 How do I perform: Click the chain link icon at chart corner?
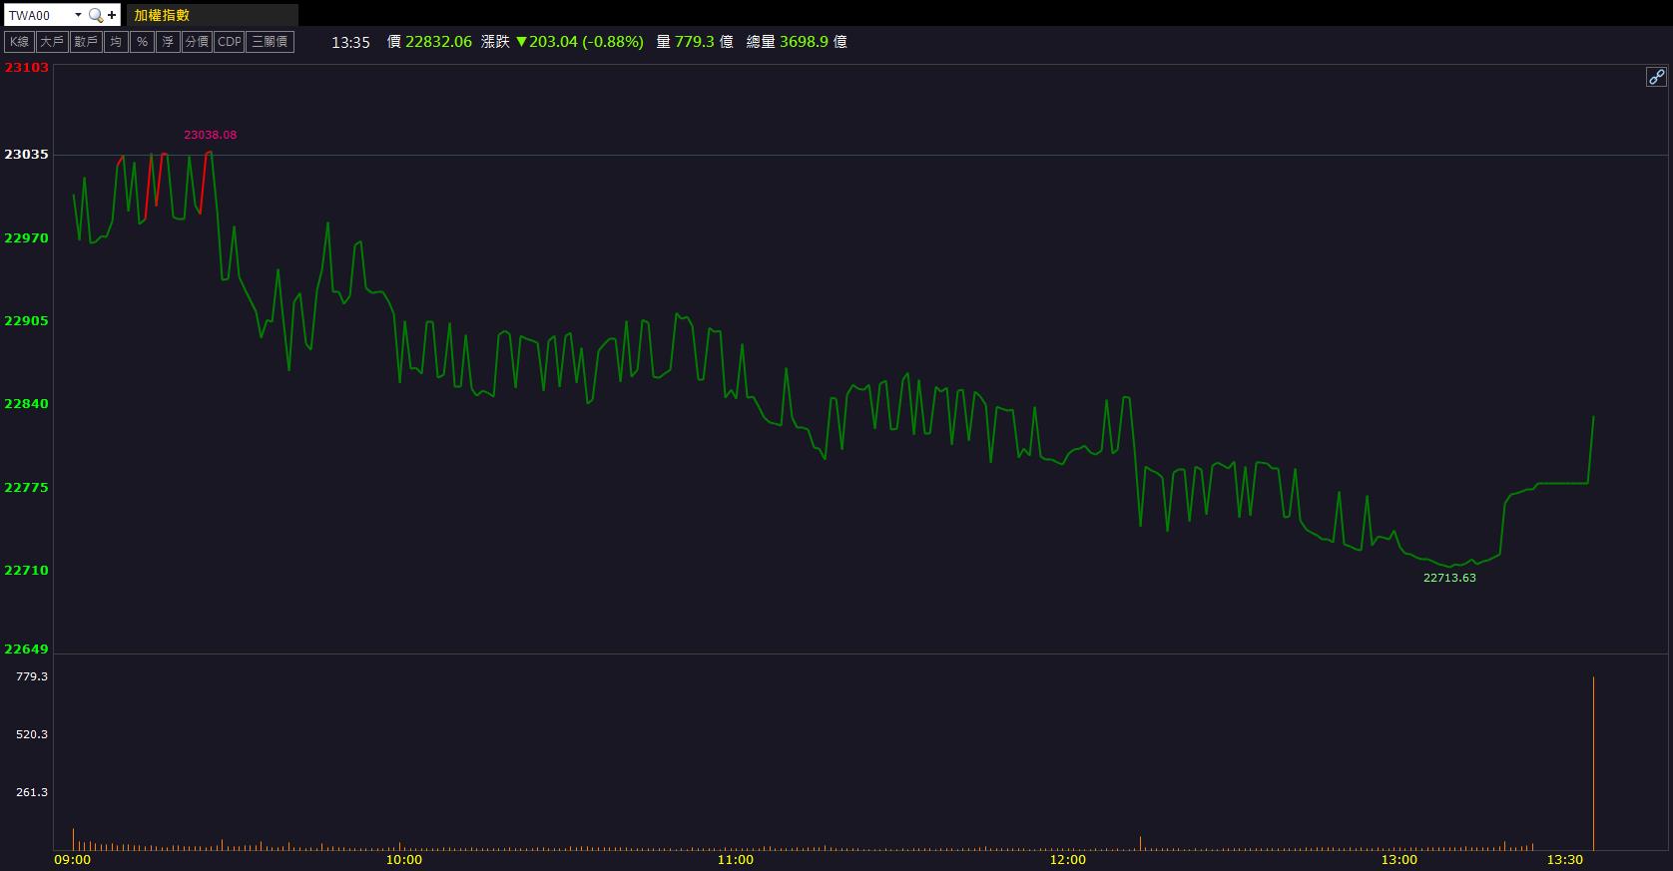click(x=1656, y=77)
